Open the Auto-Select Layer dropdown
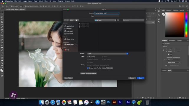The width and height of the screenshot is (189, 106). tap(22, 6)
